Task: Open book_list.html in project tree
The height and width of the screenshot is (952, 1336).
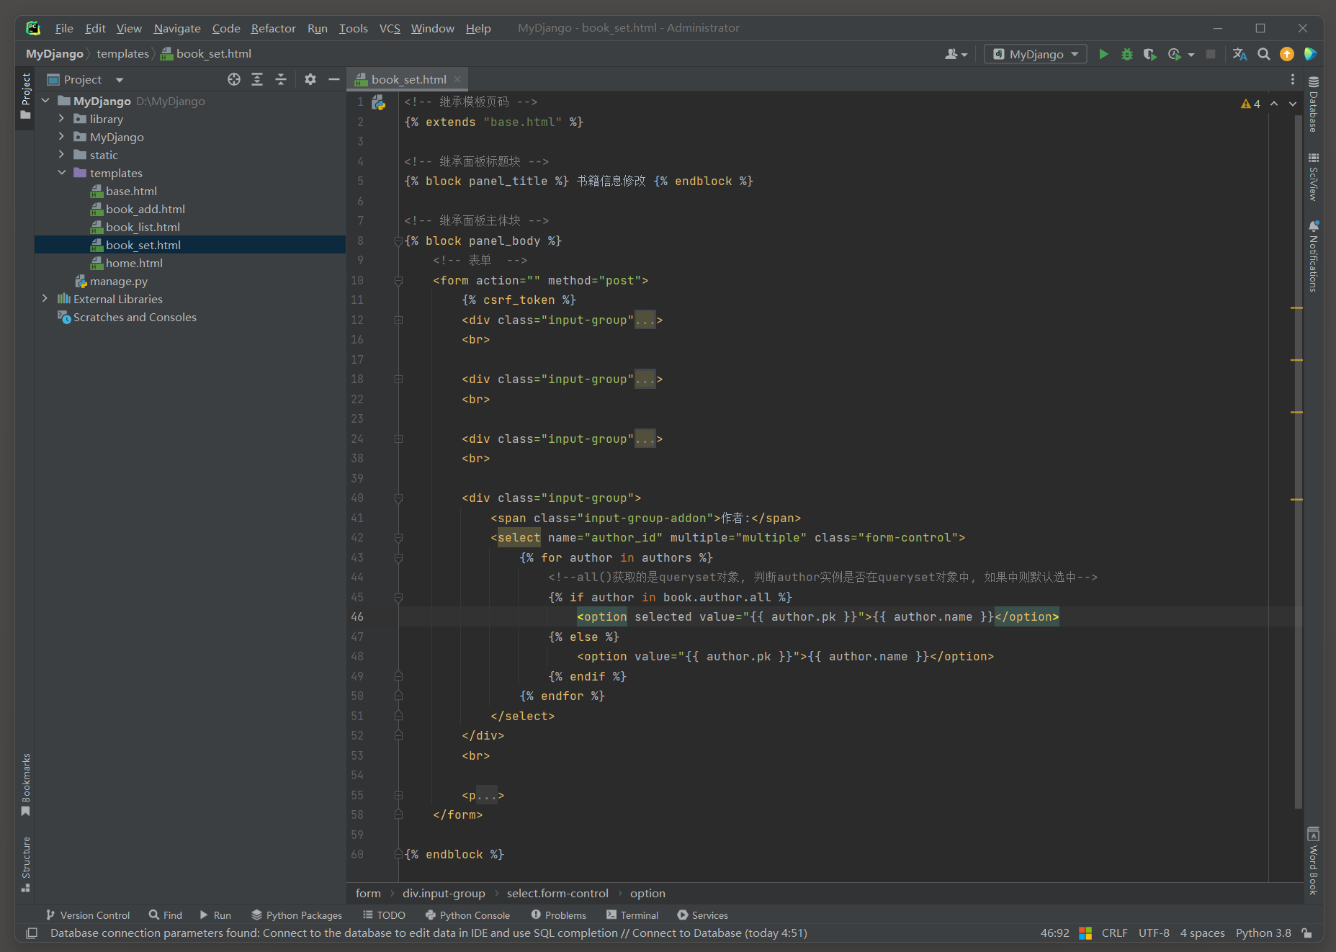Action: click(143, 227)
